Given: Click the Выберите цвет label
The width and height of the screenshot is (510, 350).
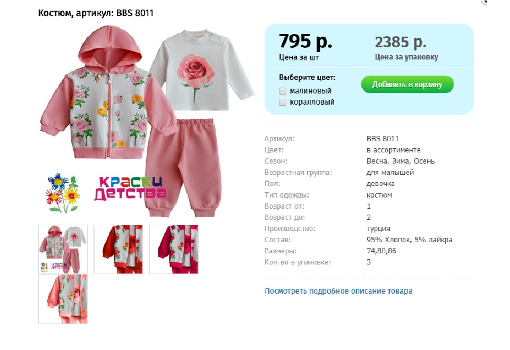Looking at the screenshot, I should coord(307,78).
